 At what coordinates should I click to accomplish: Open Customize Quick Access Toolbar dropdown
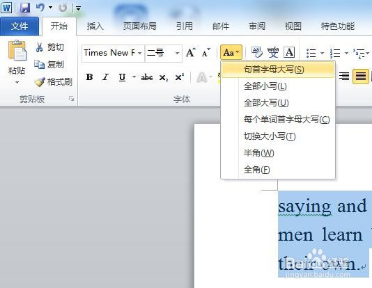coord(78,8)
